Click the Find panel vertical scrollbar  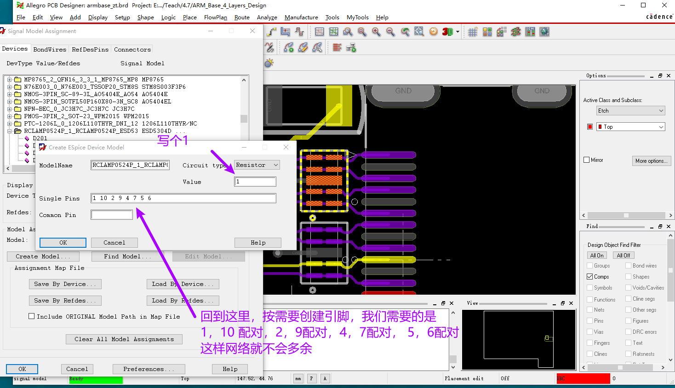(x=671, y=297)
